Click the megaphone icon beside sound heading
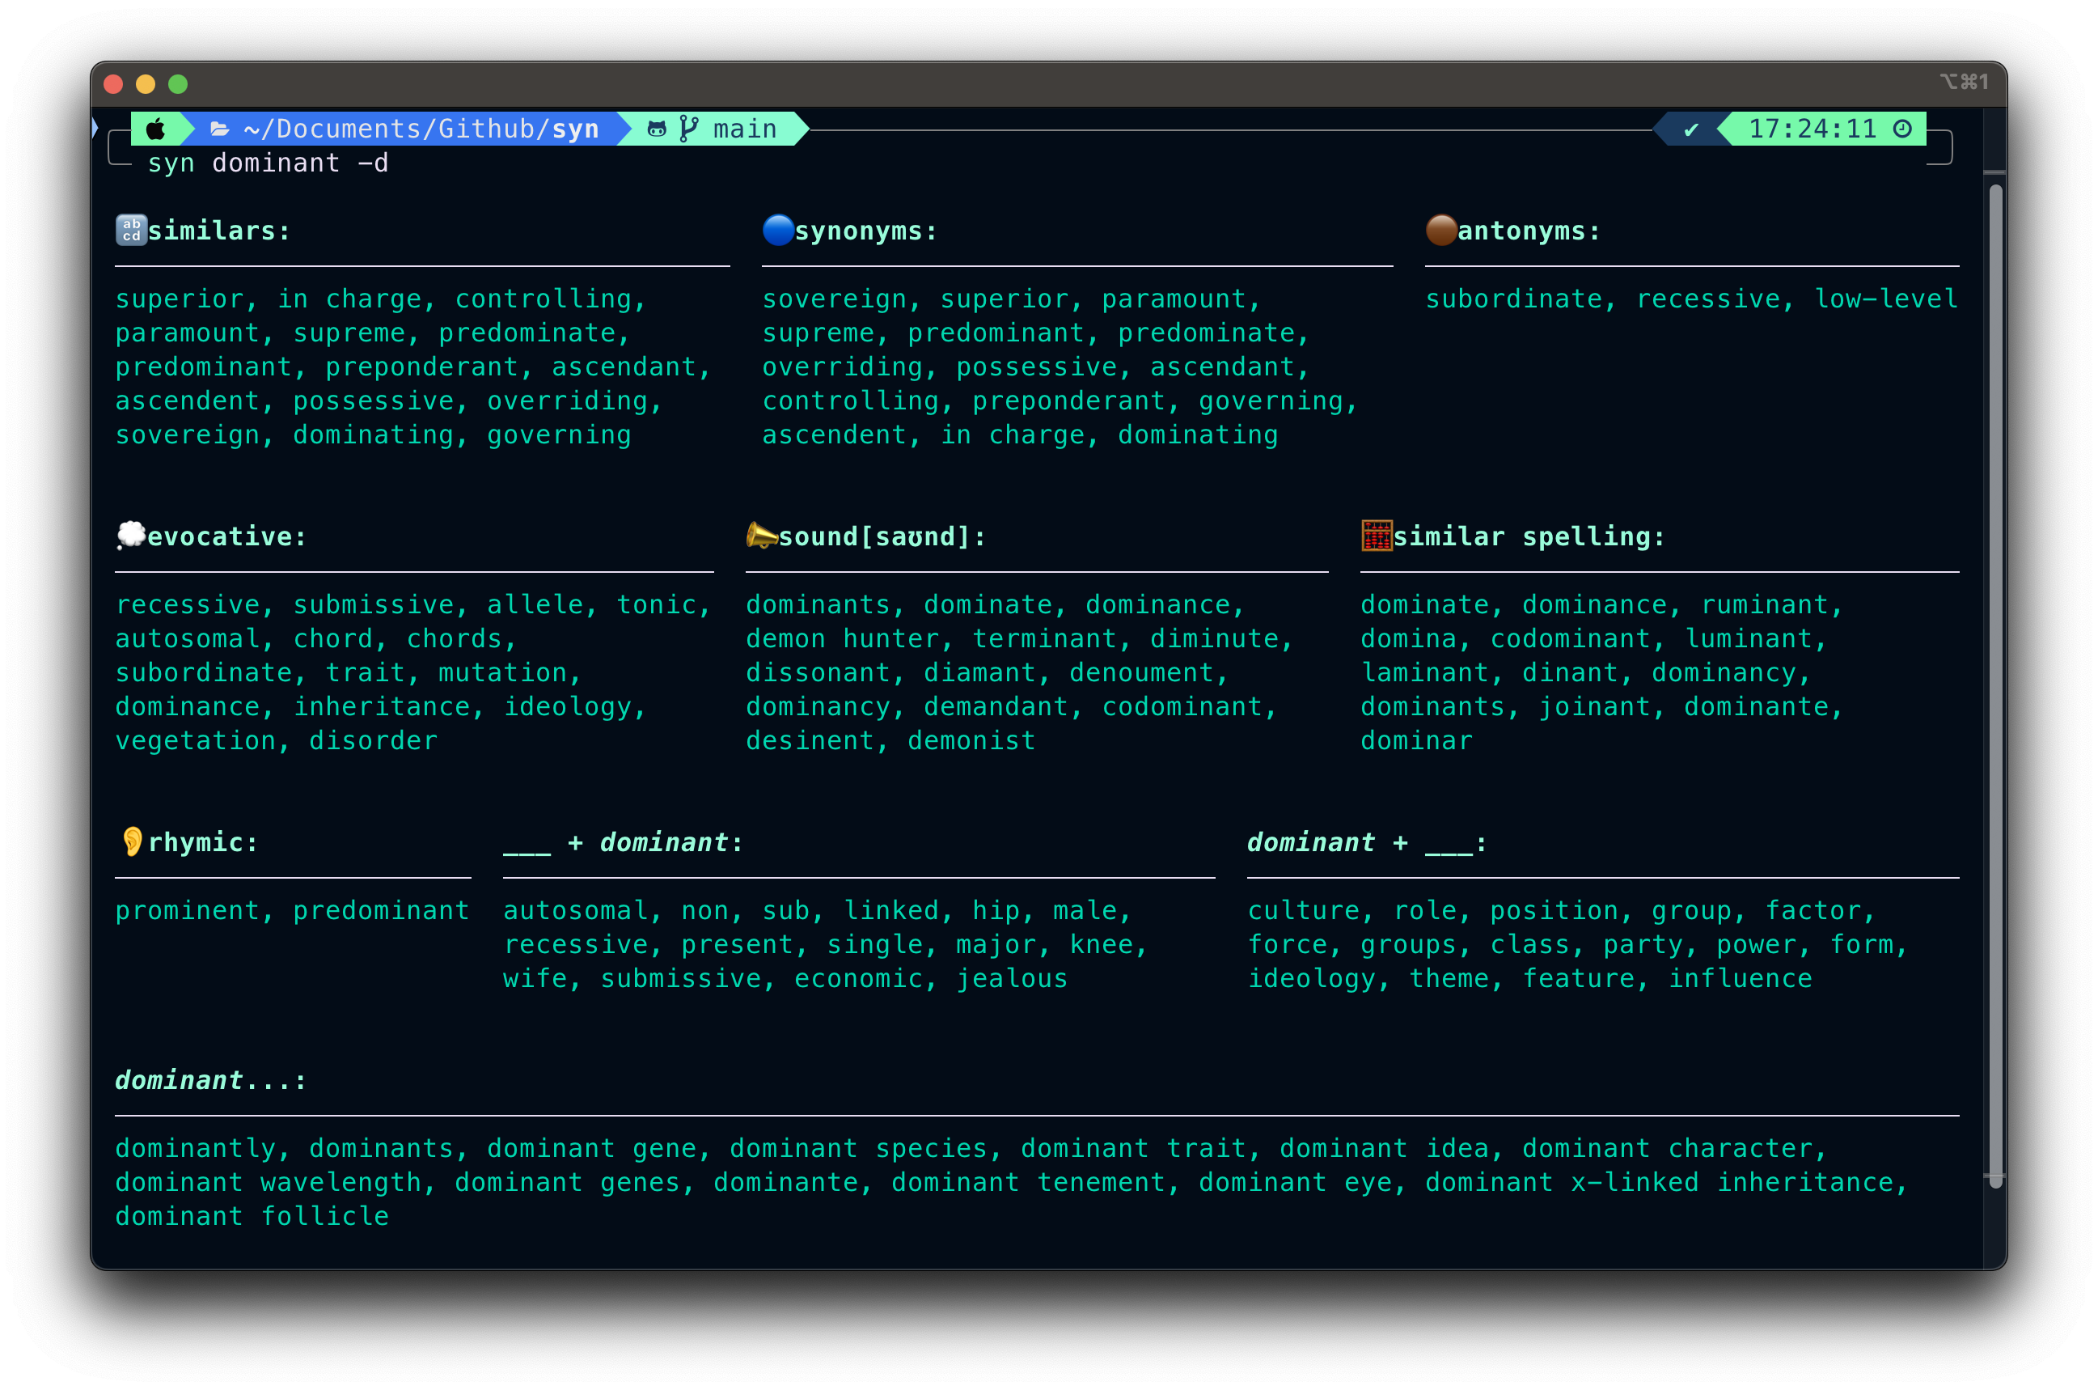 pos(761,536)
